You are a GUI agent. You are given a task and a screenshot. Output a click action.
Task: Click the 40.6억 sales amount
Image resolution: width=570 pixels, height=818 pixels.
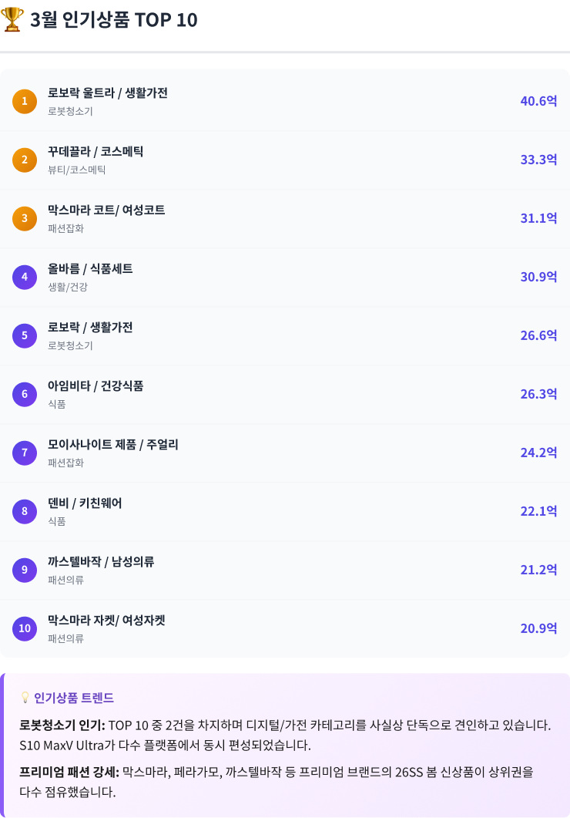pyautogui.click(x=538, y=101)
